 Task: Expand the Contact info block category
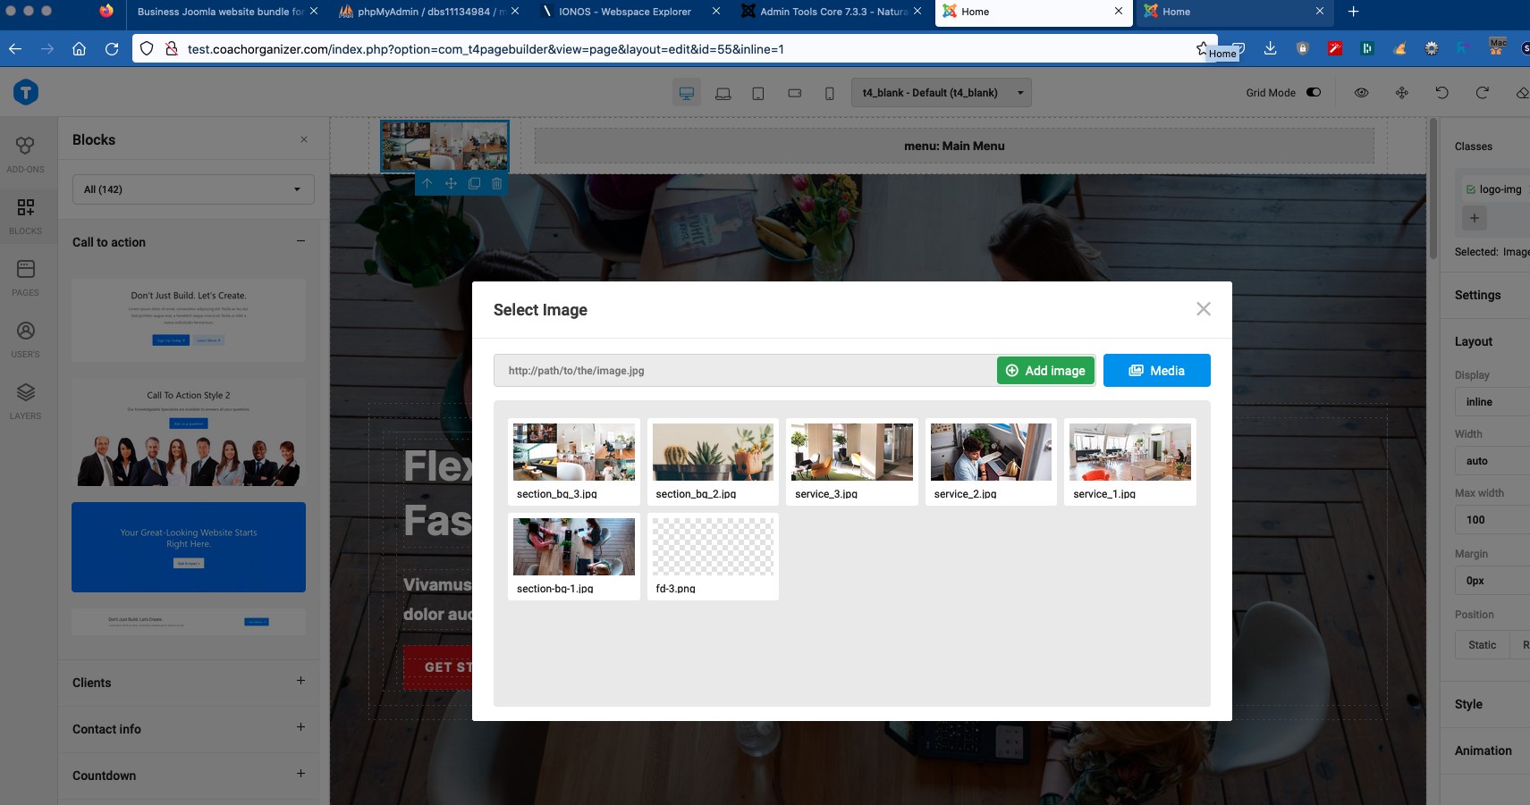[300, 727]
